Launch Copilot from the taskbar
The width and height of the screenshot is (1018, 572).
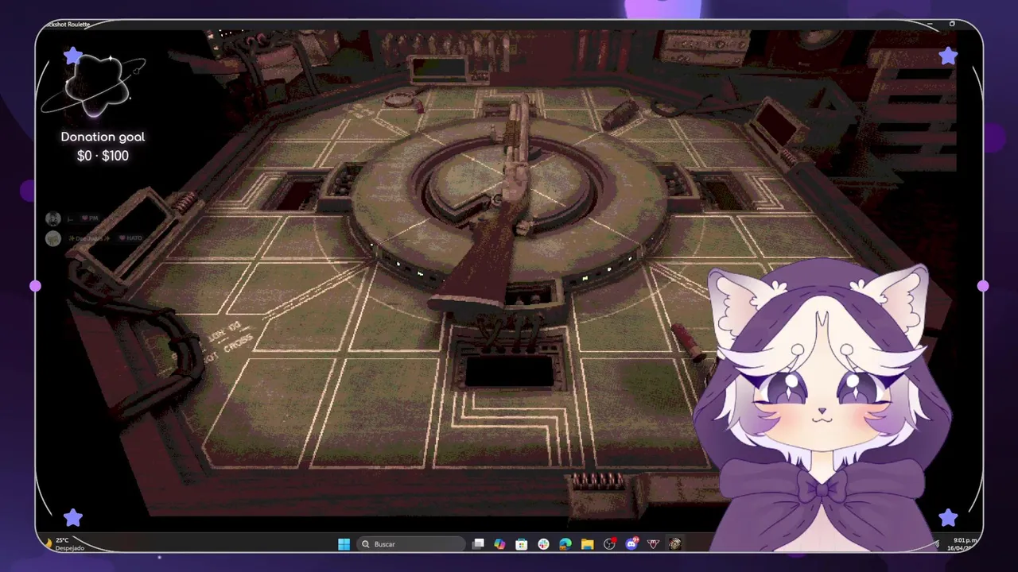[499, 544]
